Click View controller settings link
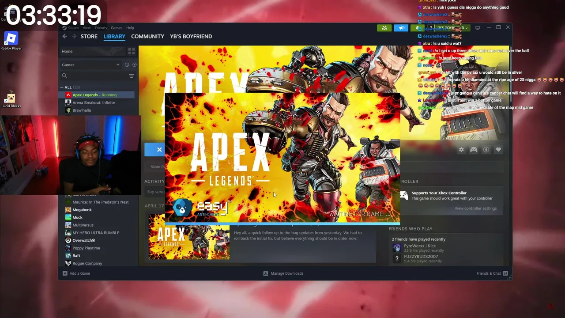Image resolution: width=565 pixels, height=318 pixels. click(x=475, y=208)
